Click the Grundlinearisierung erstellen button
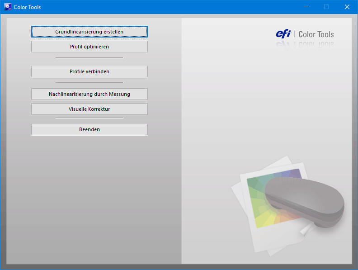 (x=89, y=32)
